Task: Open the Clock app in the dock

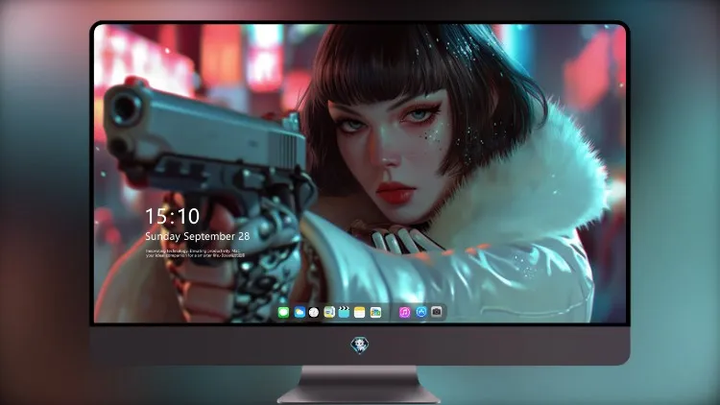Action: [x=314, y=312]
